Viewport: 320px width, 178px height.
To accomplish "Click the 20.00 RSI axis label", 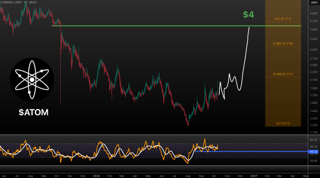I will 313,161.
